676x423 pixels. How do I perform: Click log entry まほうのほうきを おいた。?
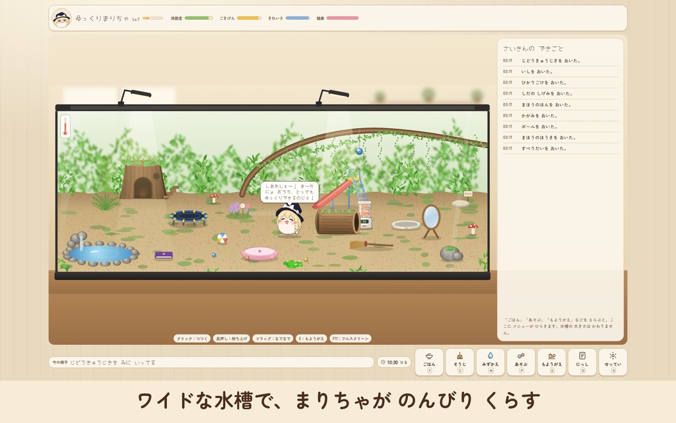(560, 137)
